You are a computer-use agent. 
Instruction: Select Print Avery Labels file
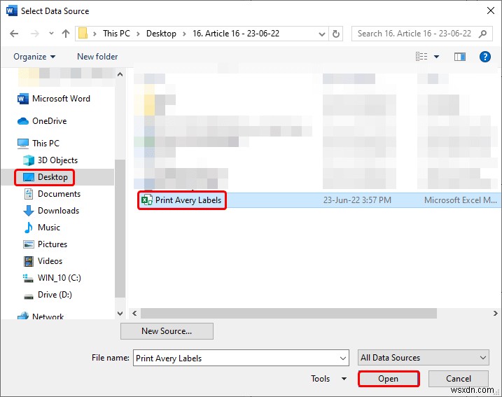pyautogui.click(x=188, y=200)
